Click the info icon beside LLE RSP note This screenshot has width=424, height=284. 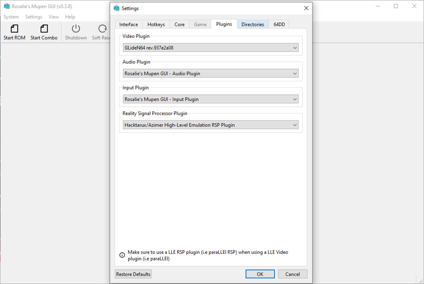(x=122, y=255)
